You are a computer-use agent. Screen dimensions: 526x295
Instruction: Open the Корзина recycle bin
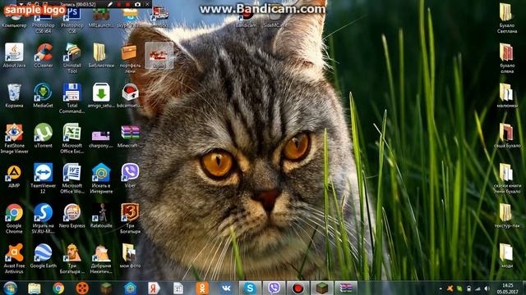14,96
